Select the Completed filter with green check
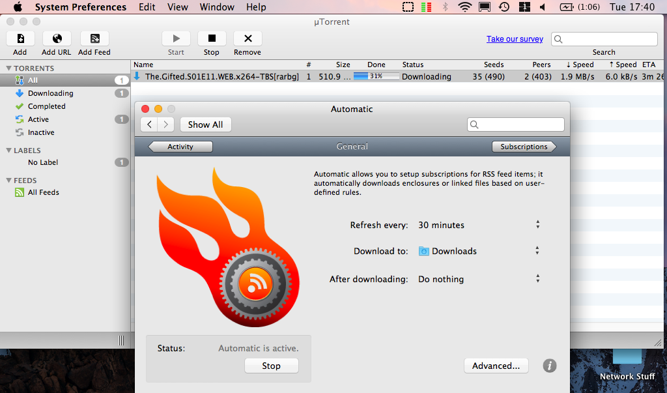The image size is (667, 393). (x=64, y=106)
